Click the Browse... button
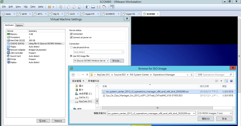 [x=117, y=61]
